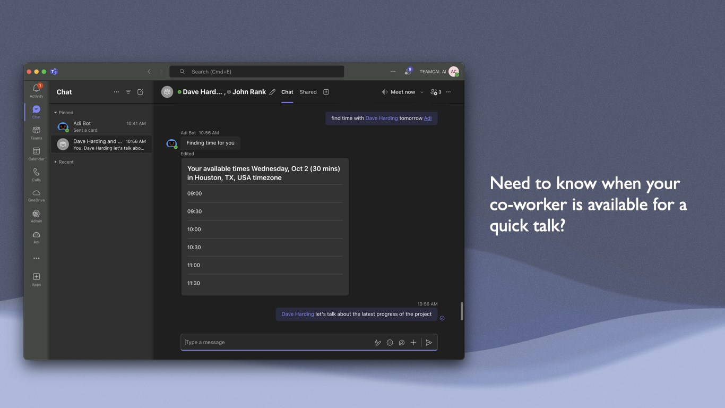The height and width of the screenshot is (408, 725).
Task: Click Dave Harding mention in last message
Action: [x=298, y=314]
